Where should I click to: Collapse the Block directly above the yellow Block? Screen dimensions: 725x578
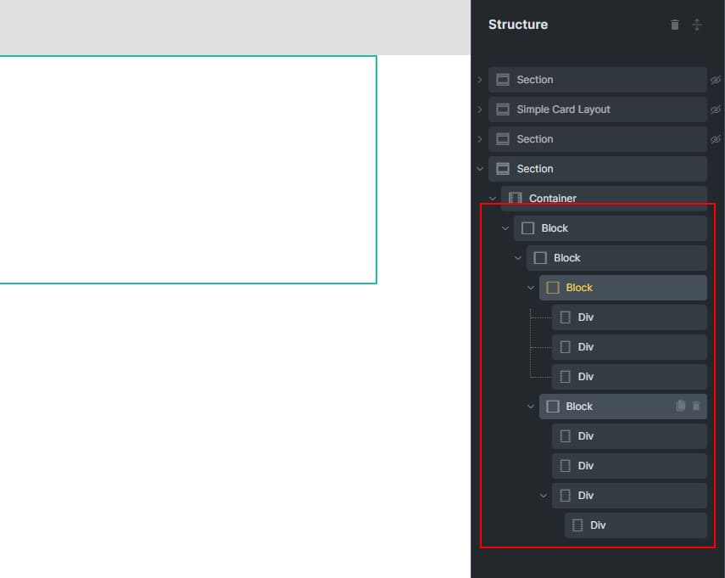[x=518, y=258]
